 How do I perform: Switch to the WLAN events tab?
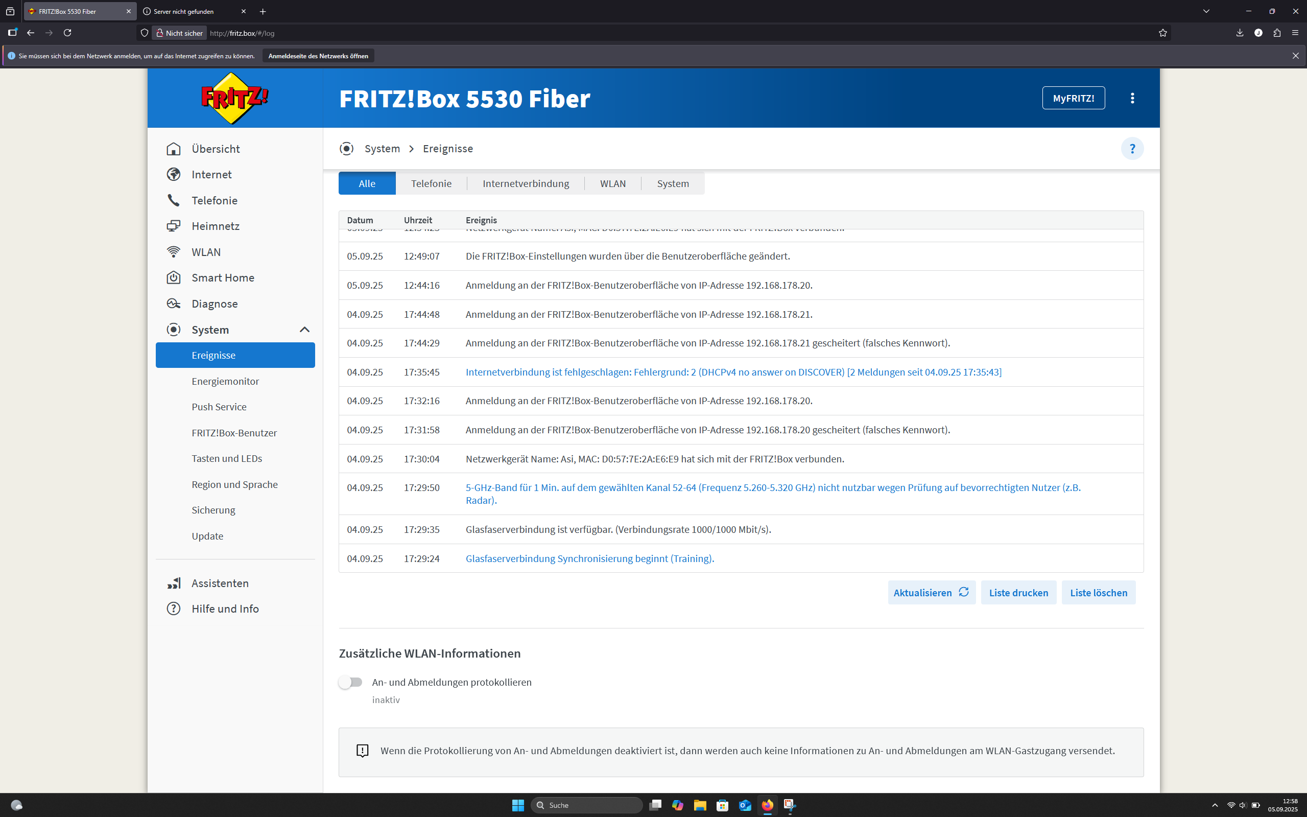click(612, 184)
